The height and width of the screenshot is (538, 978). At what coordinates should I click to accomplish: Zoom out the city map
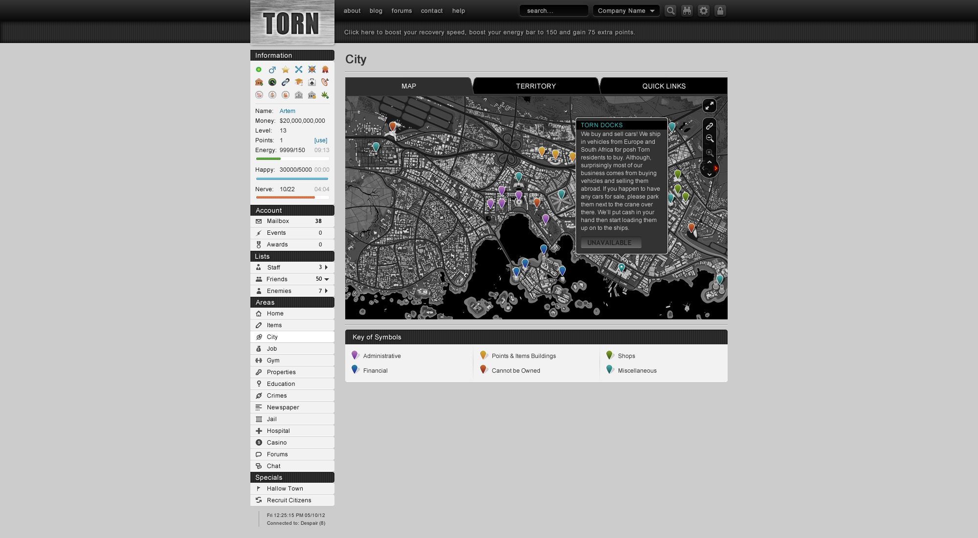click(x=710, y=138)
